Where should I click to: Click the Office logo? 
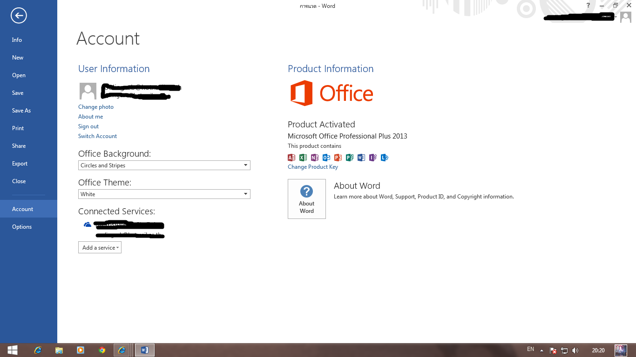tap(332, 93)
